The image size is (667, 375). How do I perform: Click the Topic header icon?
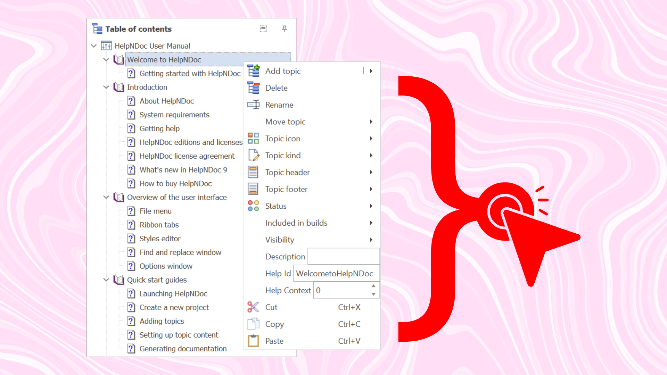click(x=253, y=172)
